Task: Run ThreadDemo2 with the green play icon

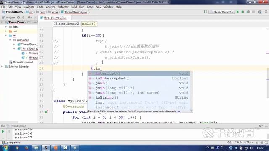Action: tap(237, 12)
